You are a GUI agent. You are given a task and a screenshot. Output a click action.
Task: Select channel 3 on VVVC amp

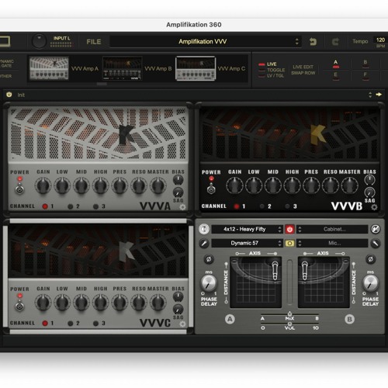(x=96, y=324)
